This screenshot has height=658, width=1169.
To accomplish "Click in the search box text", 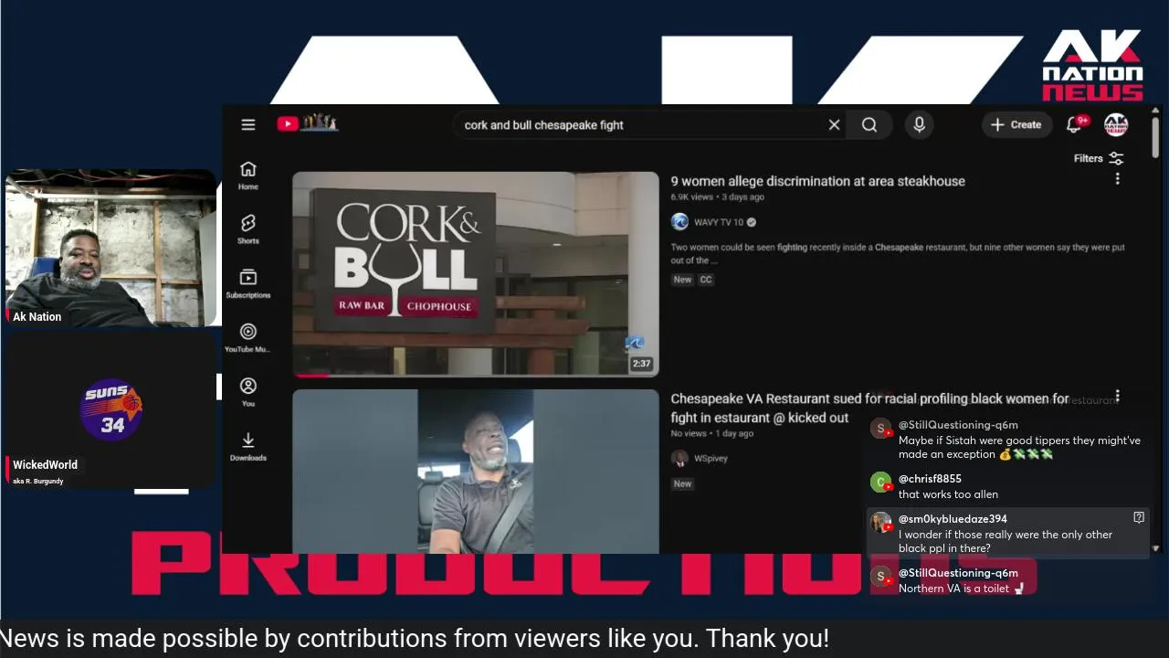I will point(544,125).
